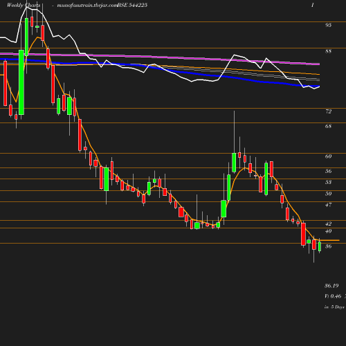Screen dimensions: 346x346
Task: Click the 50 price axis label
Action: point(328,194)
